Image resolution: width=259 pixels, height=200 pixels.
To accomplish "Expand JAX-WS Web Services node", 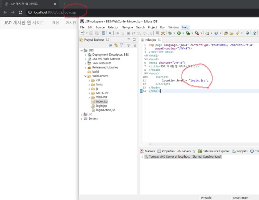I will (x=85, y=59).
